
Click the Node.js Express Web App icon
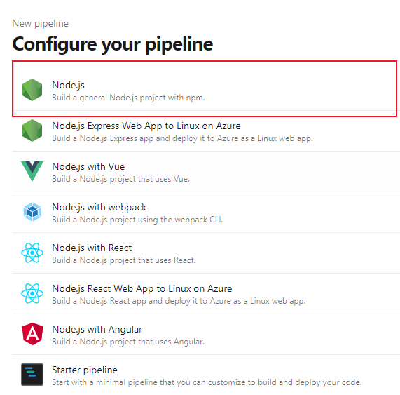32,130
